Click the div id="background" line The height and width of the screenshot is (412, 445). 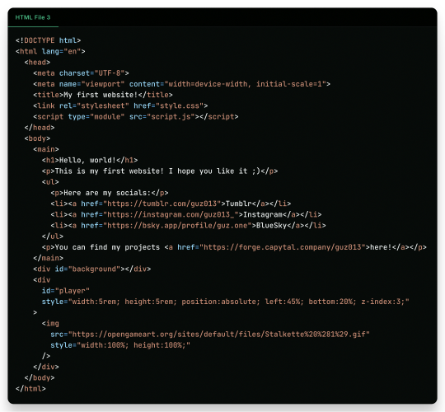(92, 269)
